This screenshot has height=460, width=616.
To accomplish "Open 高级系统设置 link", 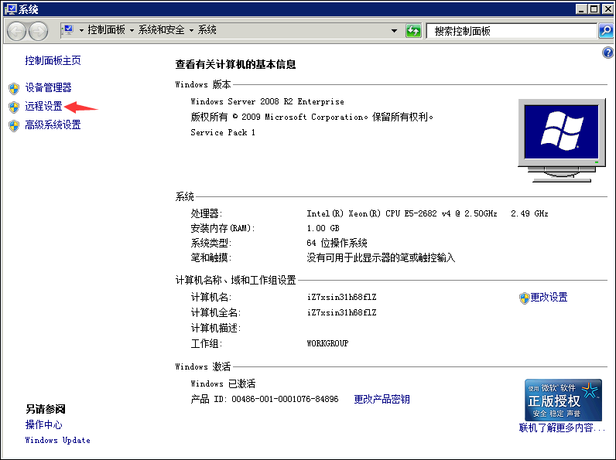I will (53, 124).
